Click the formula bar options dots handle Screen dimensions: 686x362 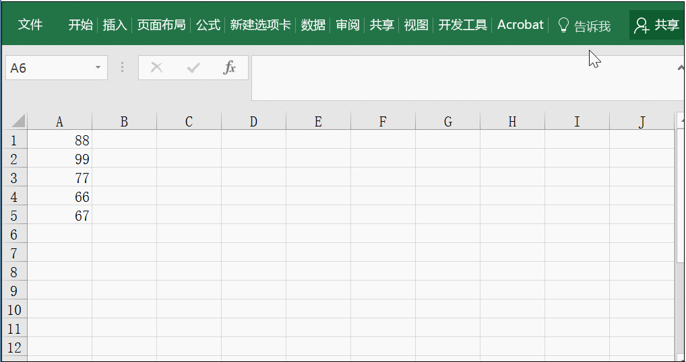pos(123,67)
